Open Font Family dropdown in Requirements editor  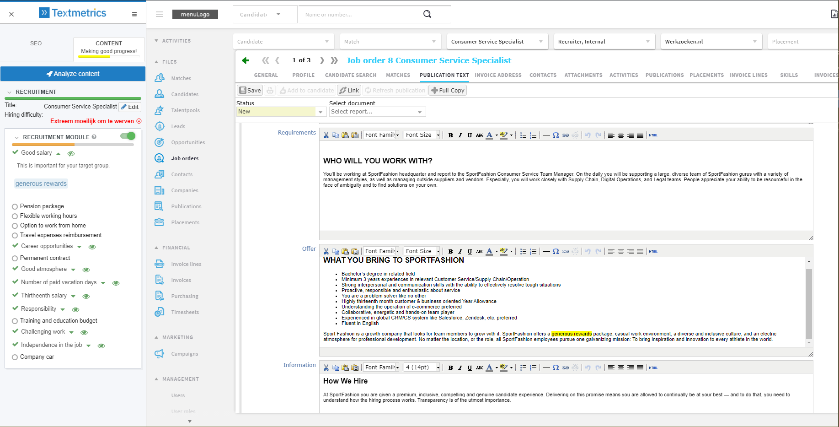382,135
